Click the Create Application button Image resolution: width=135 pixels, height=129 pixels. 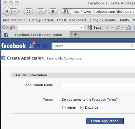coord(105,121)
